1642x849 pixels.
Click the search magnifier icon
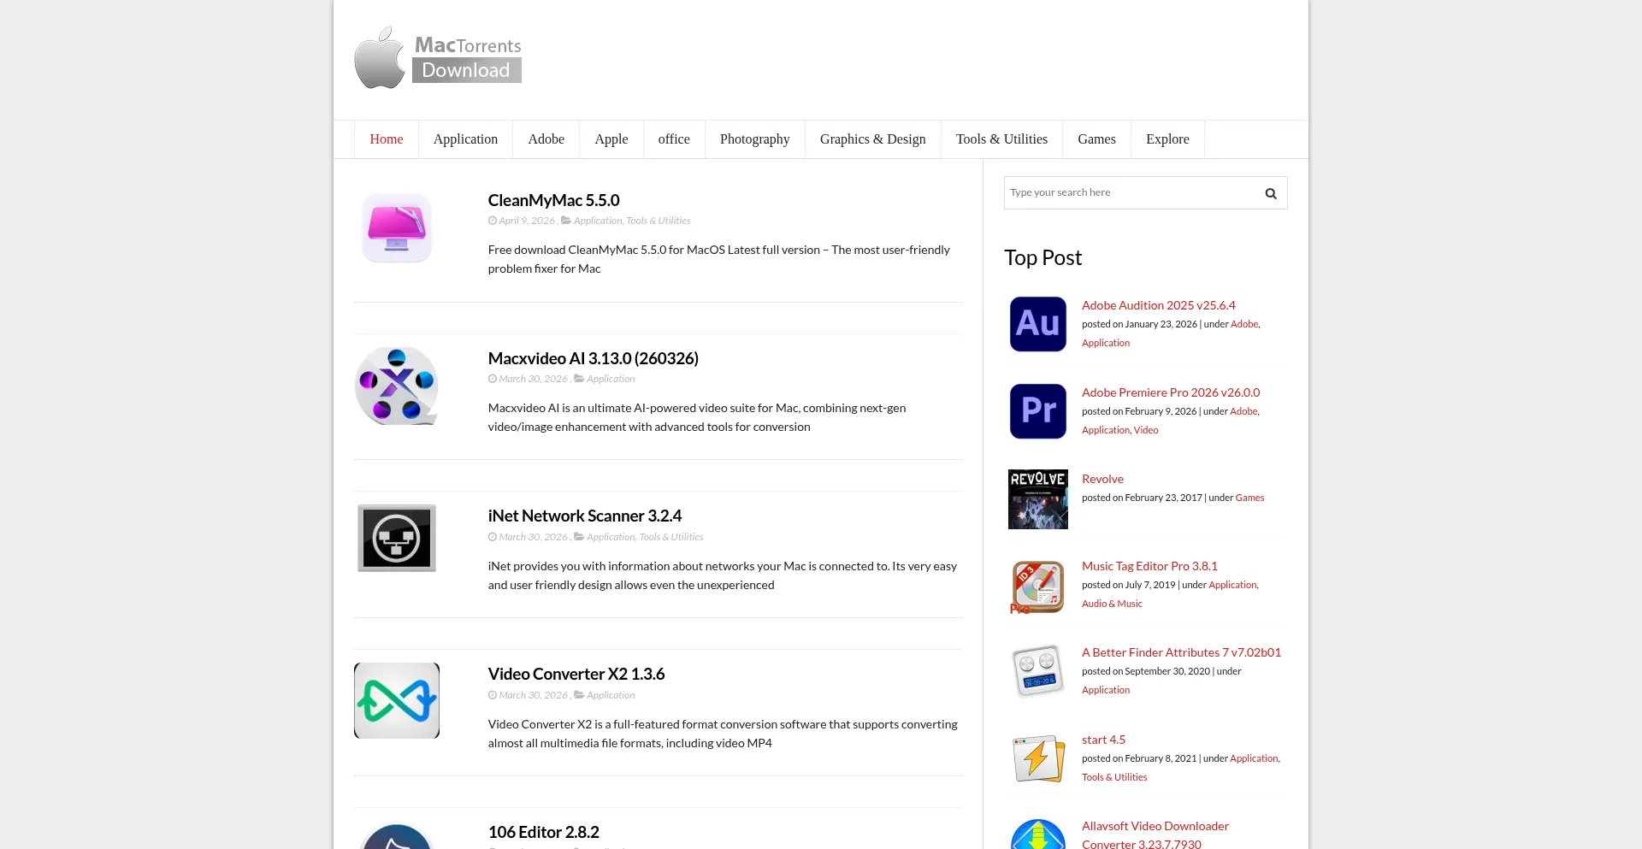[x=1271, y=193]
